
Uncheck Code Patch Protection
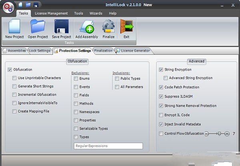coord(161,87)
